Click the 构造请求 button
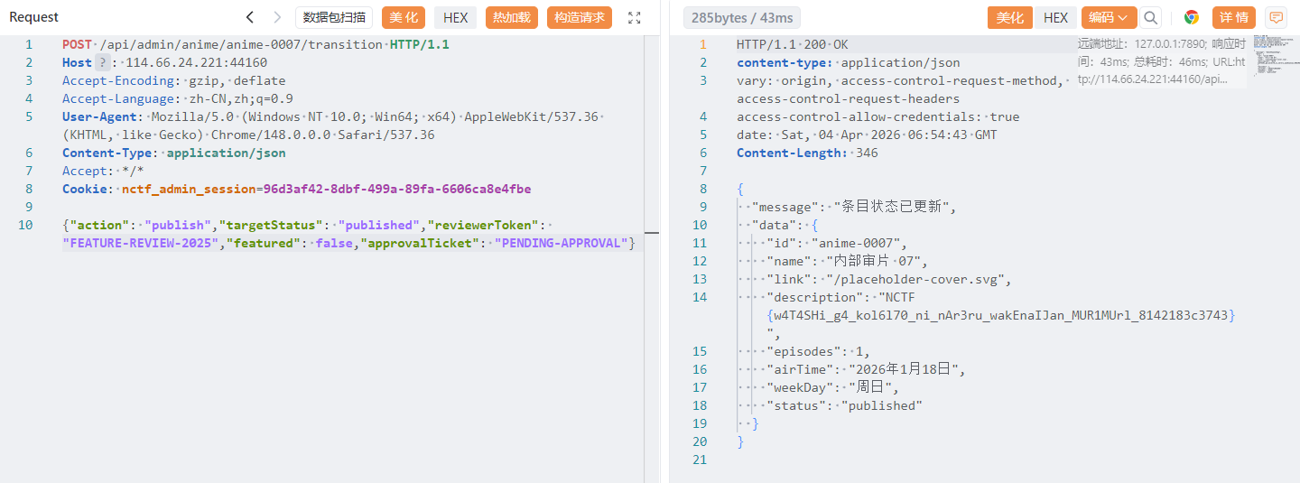 click(580, 17)
